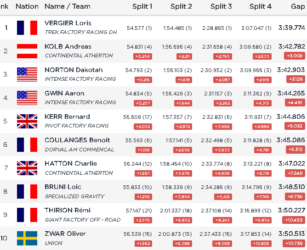Sort by the Gap column header

(x=297, y=6)
